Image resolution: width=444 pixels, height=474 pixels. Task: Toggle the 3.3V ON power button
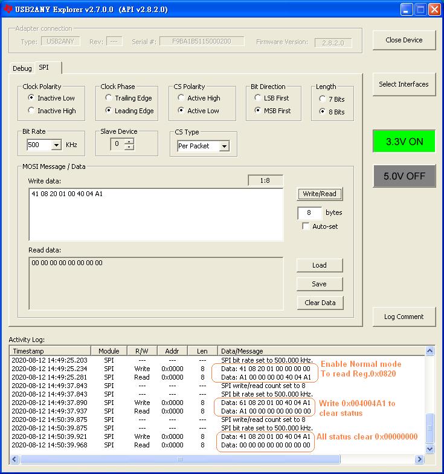pos(404,141)
